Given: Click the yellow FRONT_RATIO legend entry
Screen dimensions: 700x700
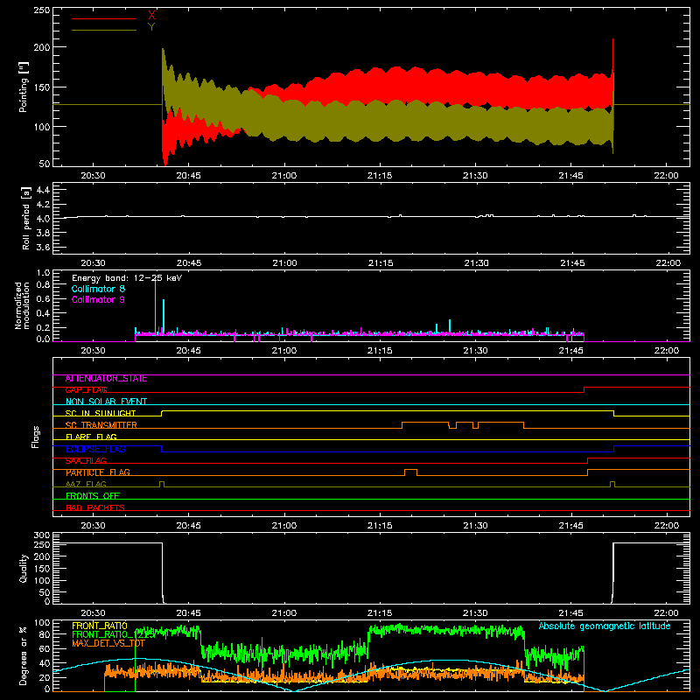Looking at the screenshot, I should click(100, 626).
